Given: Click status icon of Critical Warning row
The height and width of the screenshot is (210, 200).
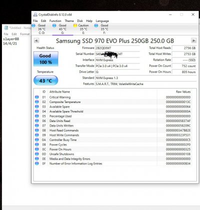Looking at the screenshot, I should pyautogui.click(x=37, y=97).
